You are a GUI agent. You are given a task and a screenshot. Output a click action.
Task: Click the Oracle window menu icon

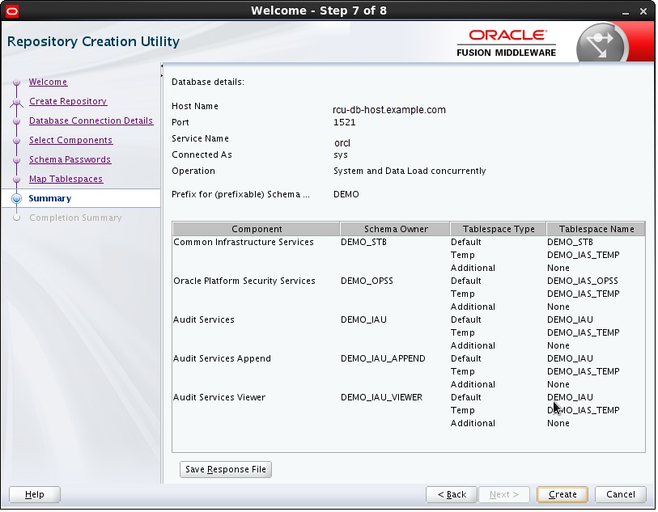(12, 11)
